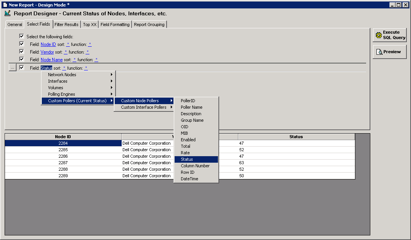Image resolution: width=411 pixels, height=240 pixels.
Task: Click the function link for Vendor field
Action: (87, 52)
